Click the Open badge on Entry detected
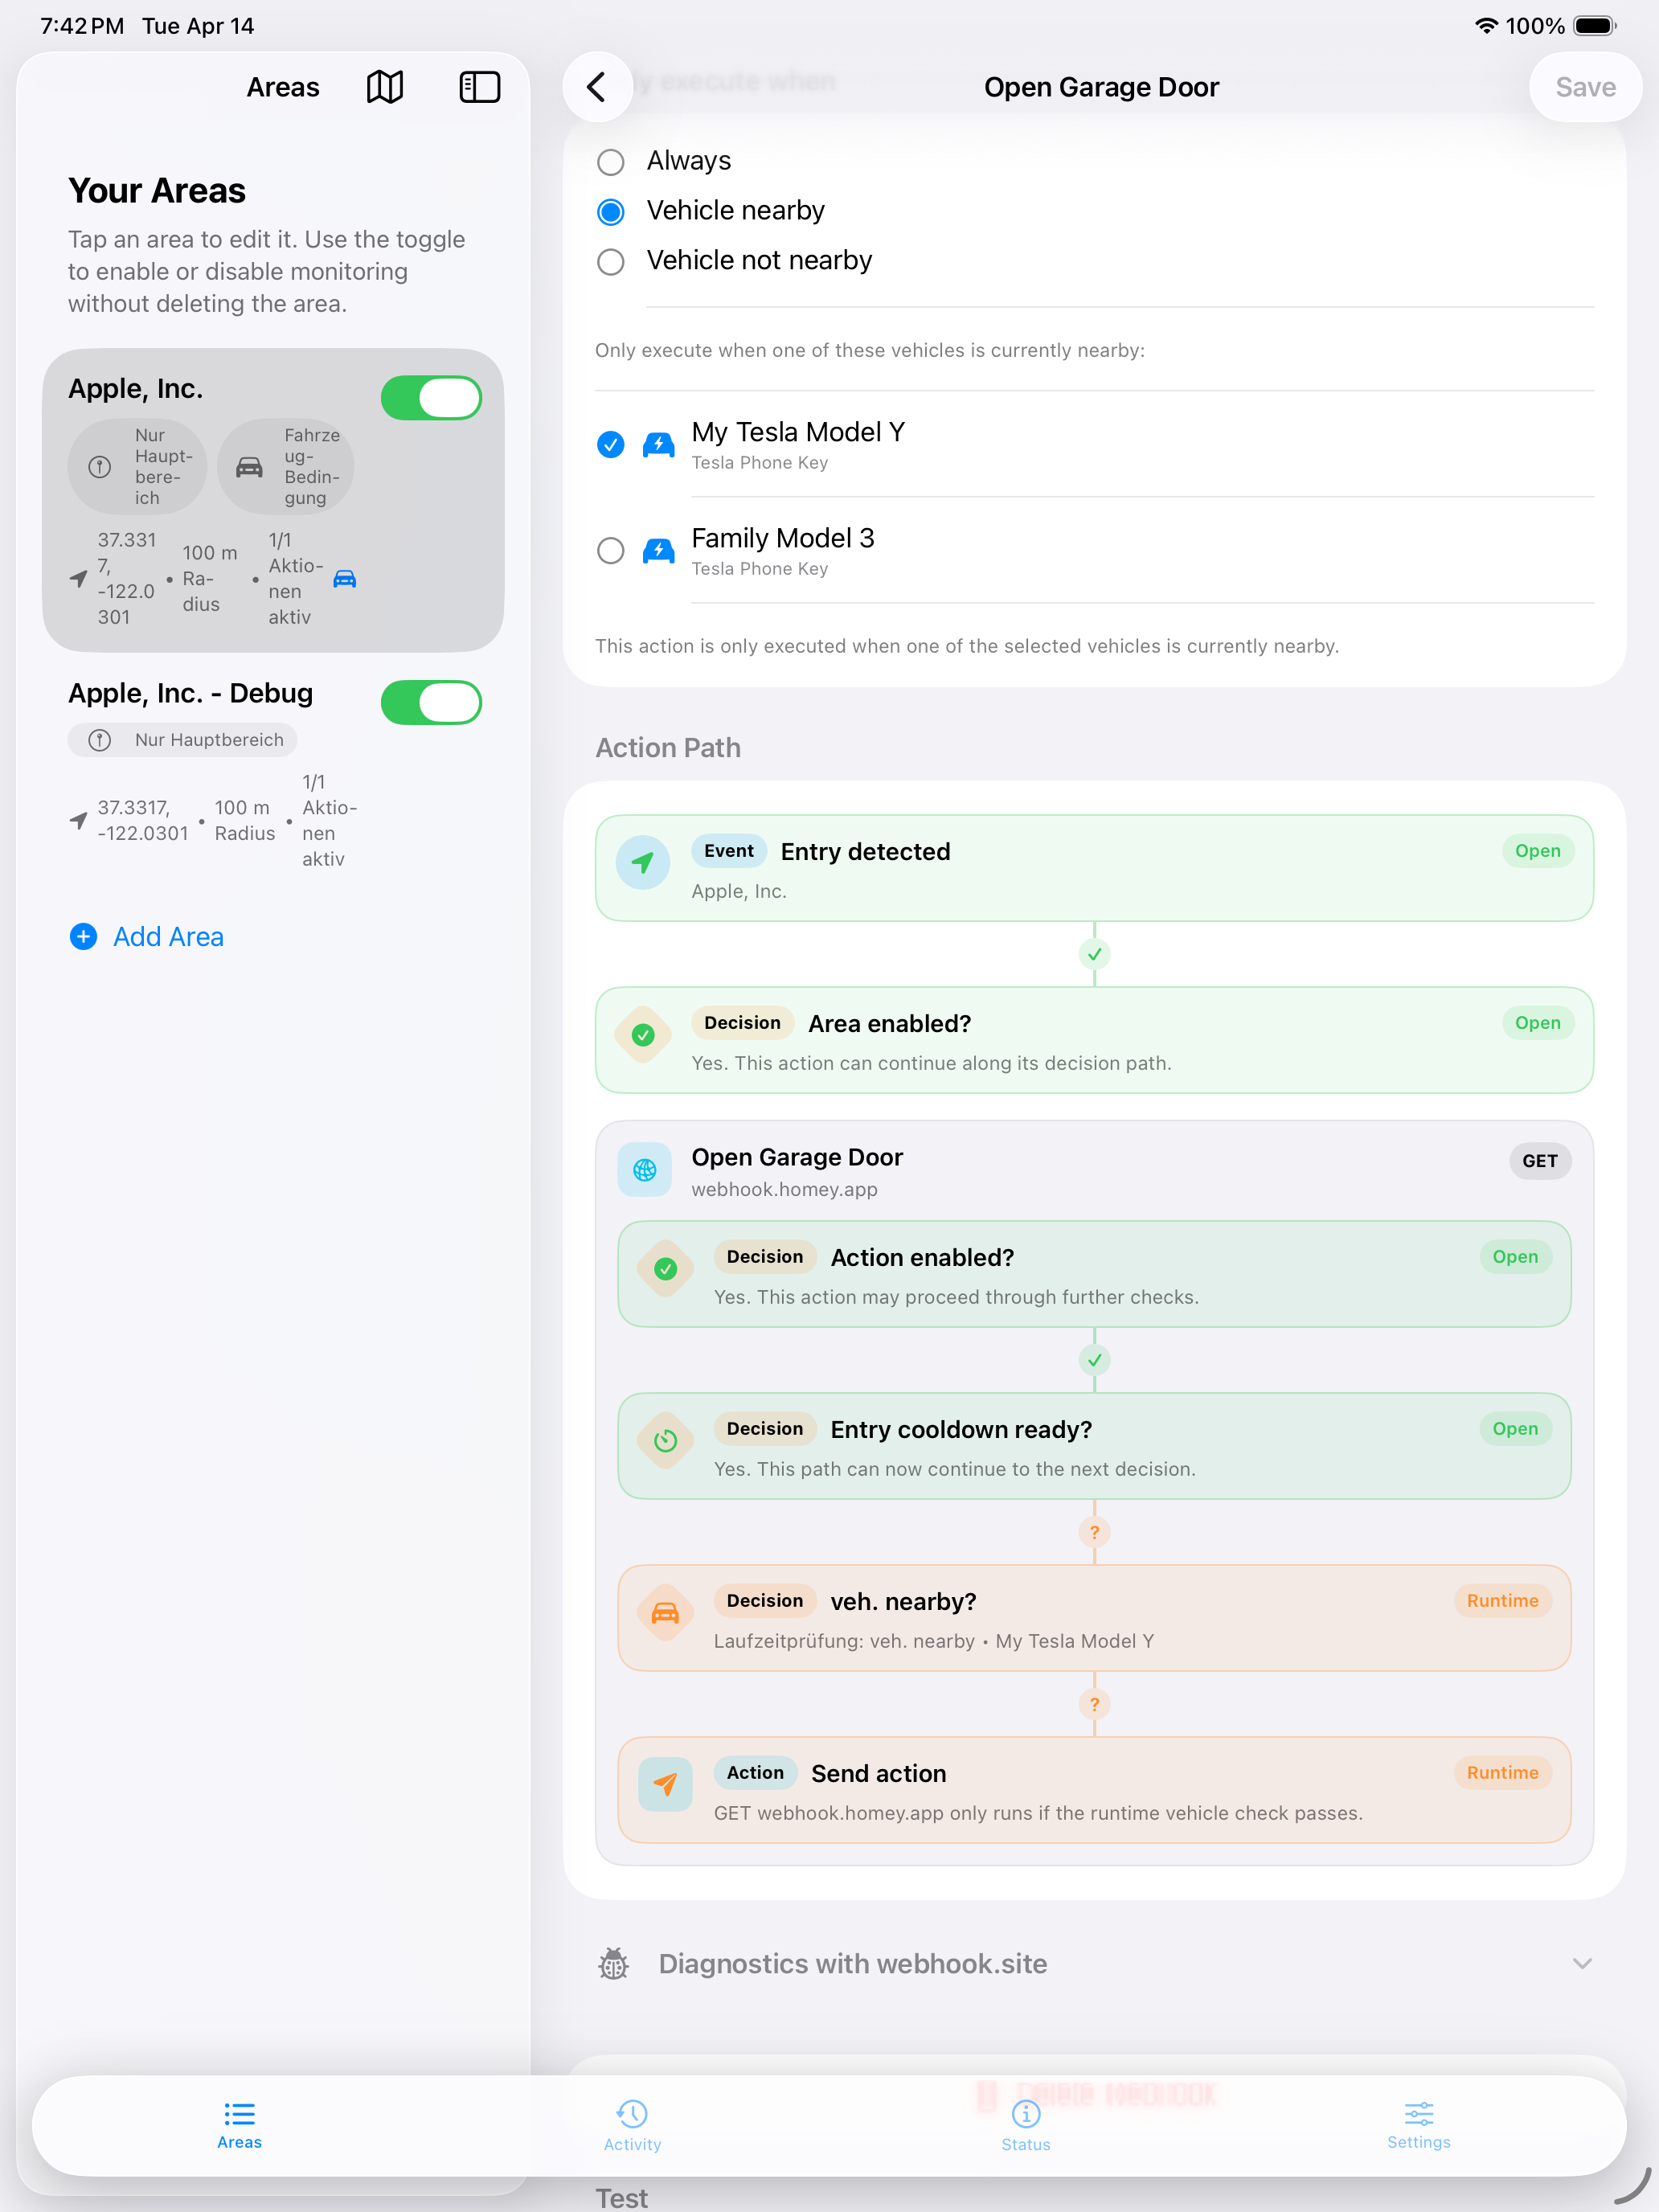 point(1538,851)
